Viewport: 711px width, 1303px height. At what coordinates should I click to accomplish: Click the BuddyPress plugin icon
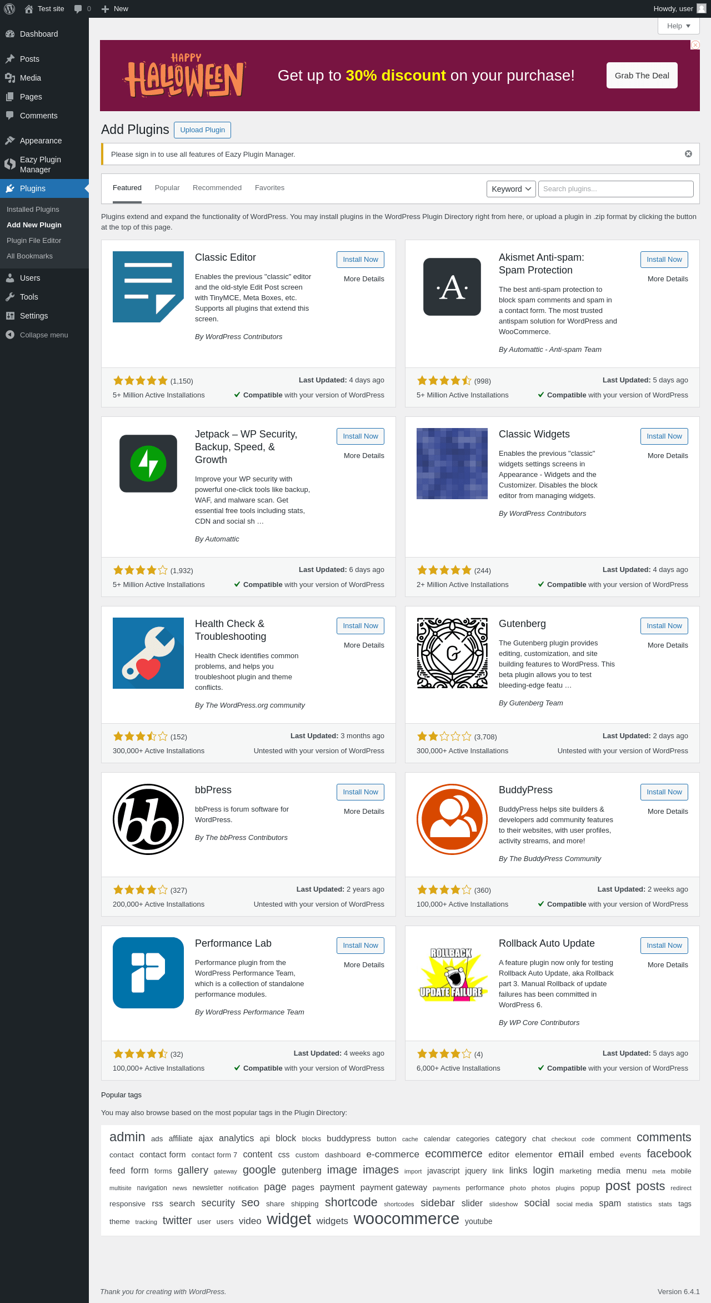452,819
